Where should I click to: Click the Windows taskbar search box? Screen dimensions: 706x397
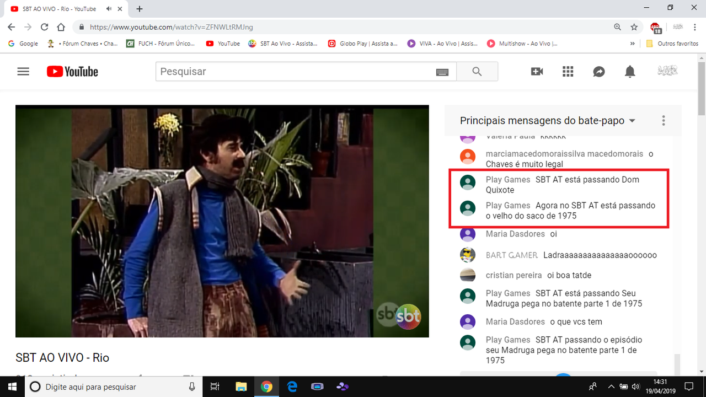coord(115,387)
